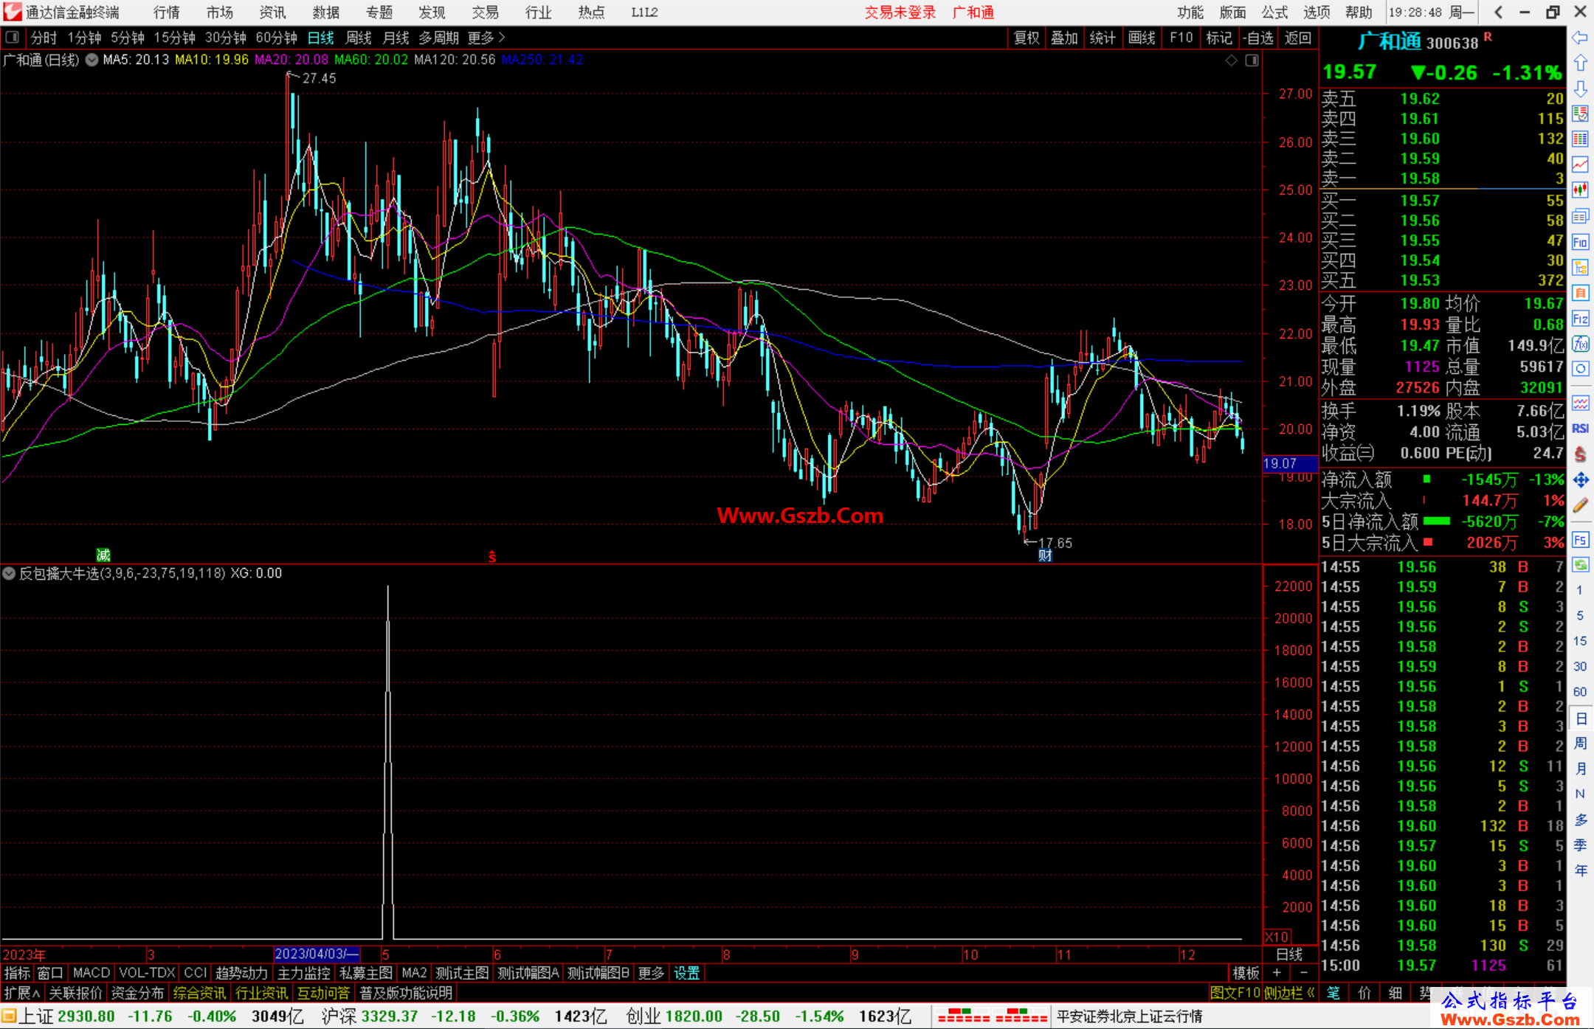The height and width of the screenshot is (1029, 1594).
Task: Open the MA indicator dropdown next to 广和通(日线)
Action: point(92,60)
